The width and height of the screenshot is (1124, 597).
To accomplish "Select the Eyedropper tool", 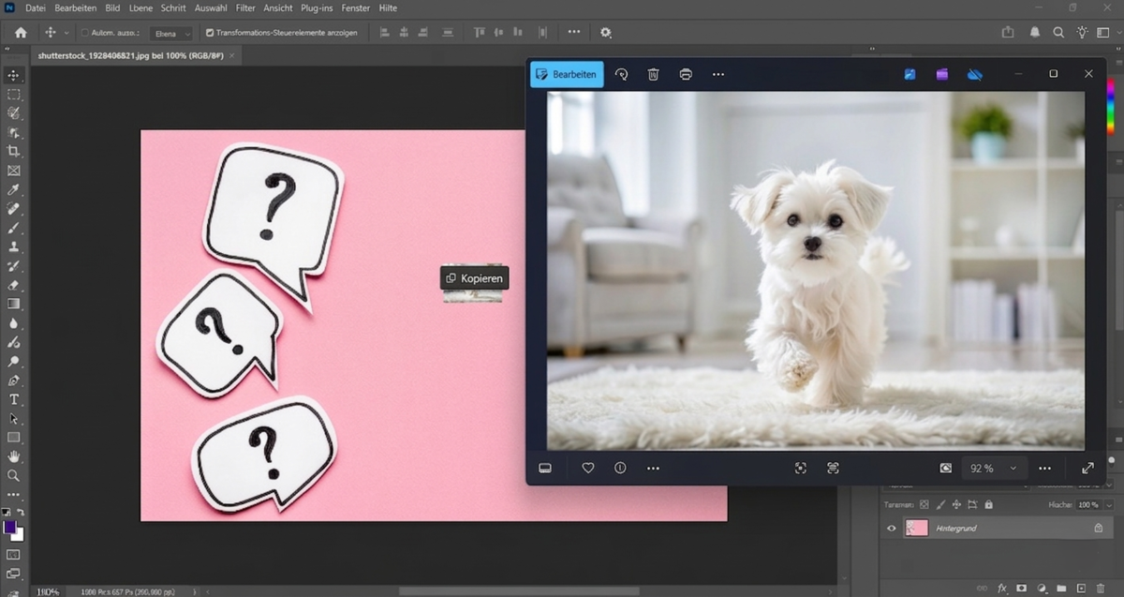I will (x=13, y=189).
